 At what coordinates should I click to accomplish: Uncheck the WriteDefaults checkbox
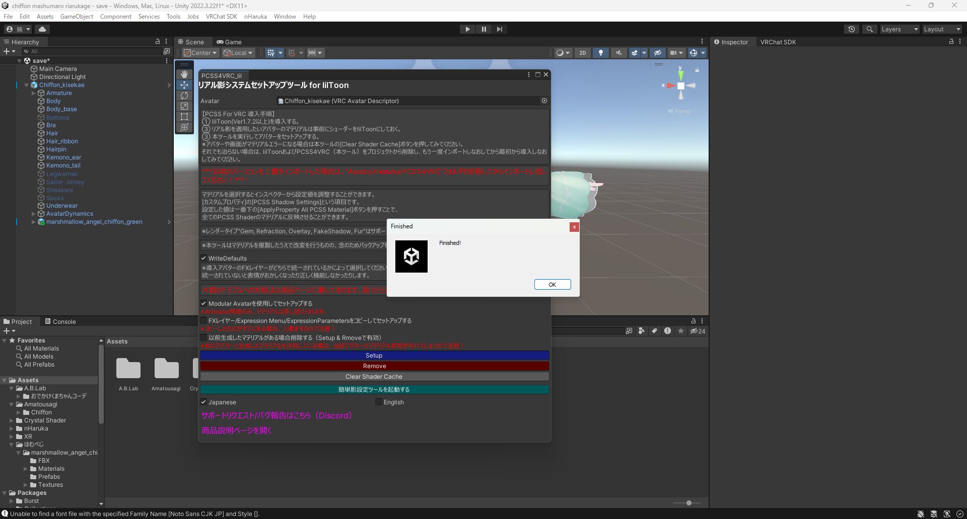(203, 258)
